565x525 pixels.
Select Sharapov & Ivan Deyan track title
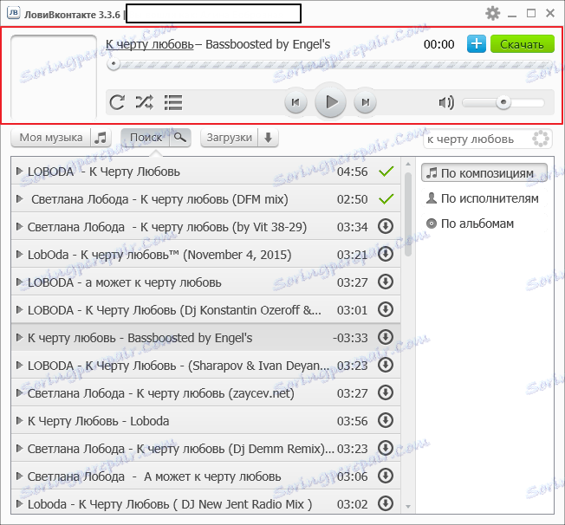[179, 366]
